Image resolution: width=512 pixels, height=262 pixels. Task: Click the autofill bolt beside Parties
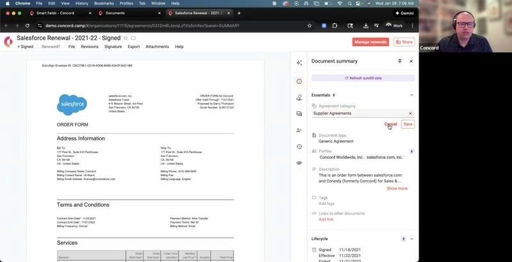412,151
